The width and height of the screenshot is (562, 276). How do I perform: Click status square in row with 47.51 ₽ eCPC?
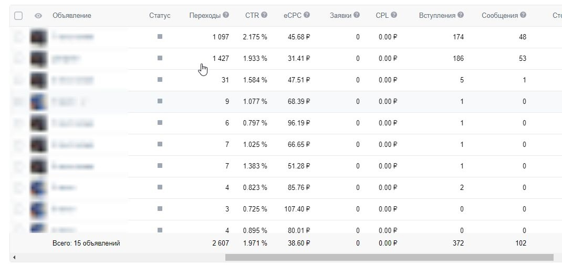coord(160,79)
